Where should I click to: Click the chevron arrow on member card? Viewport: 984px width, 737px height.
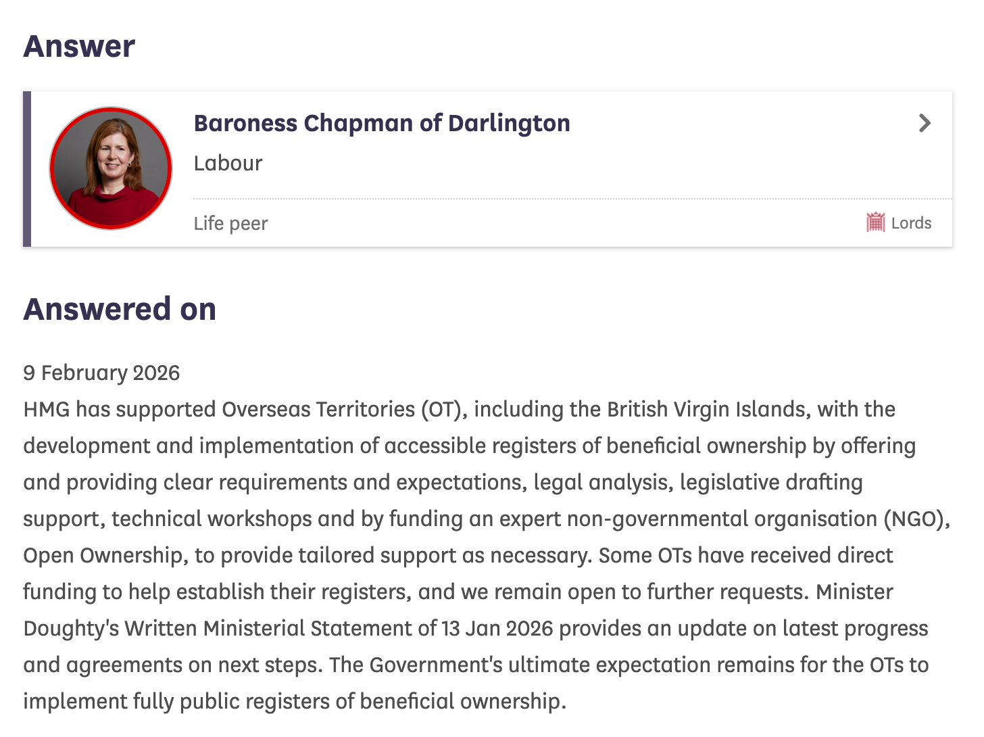pyautogui.click(x=925, y=123)
